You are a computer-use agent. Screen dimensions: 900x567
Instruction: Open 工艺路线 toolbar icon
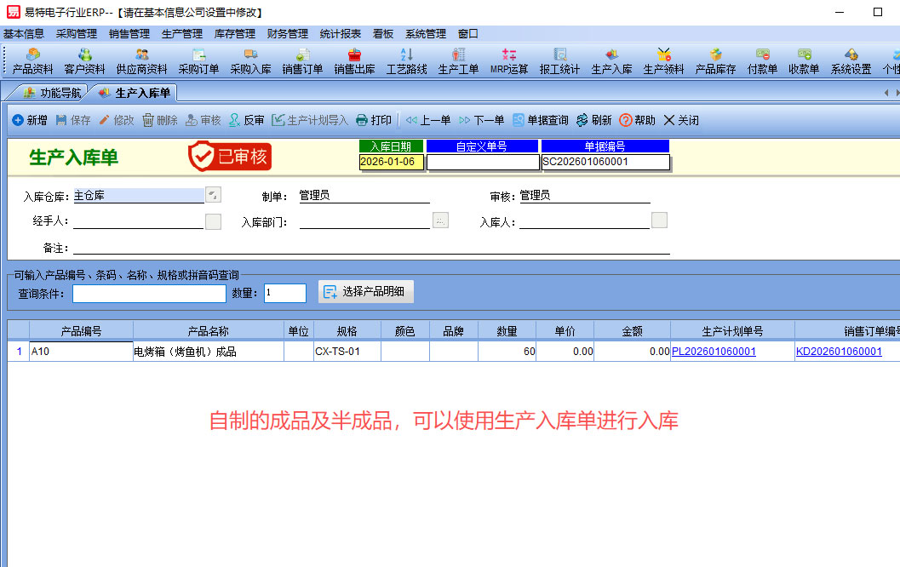tap(406, 61)
